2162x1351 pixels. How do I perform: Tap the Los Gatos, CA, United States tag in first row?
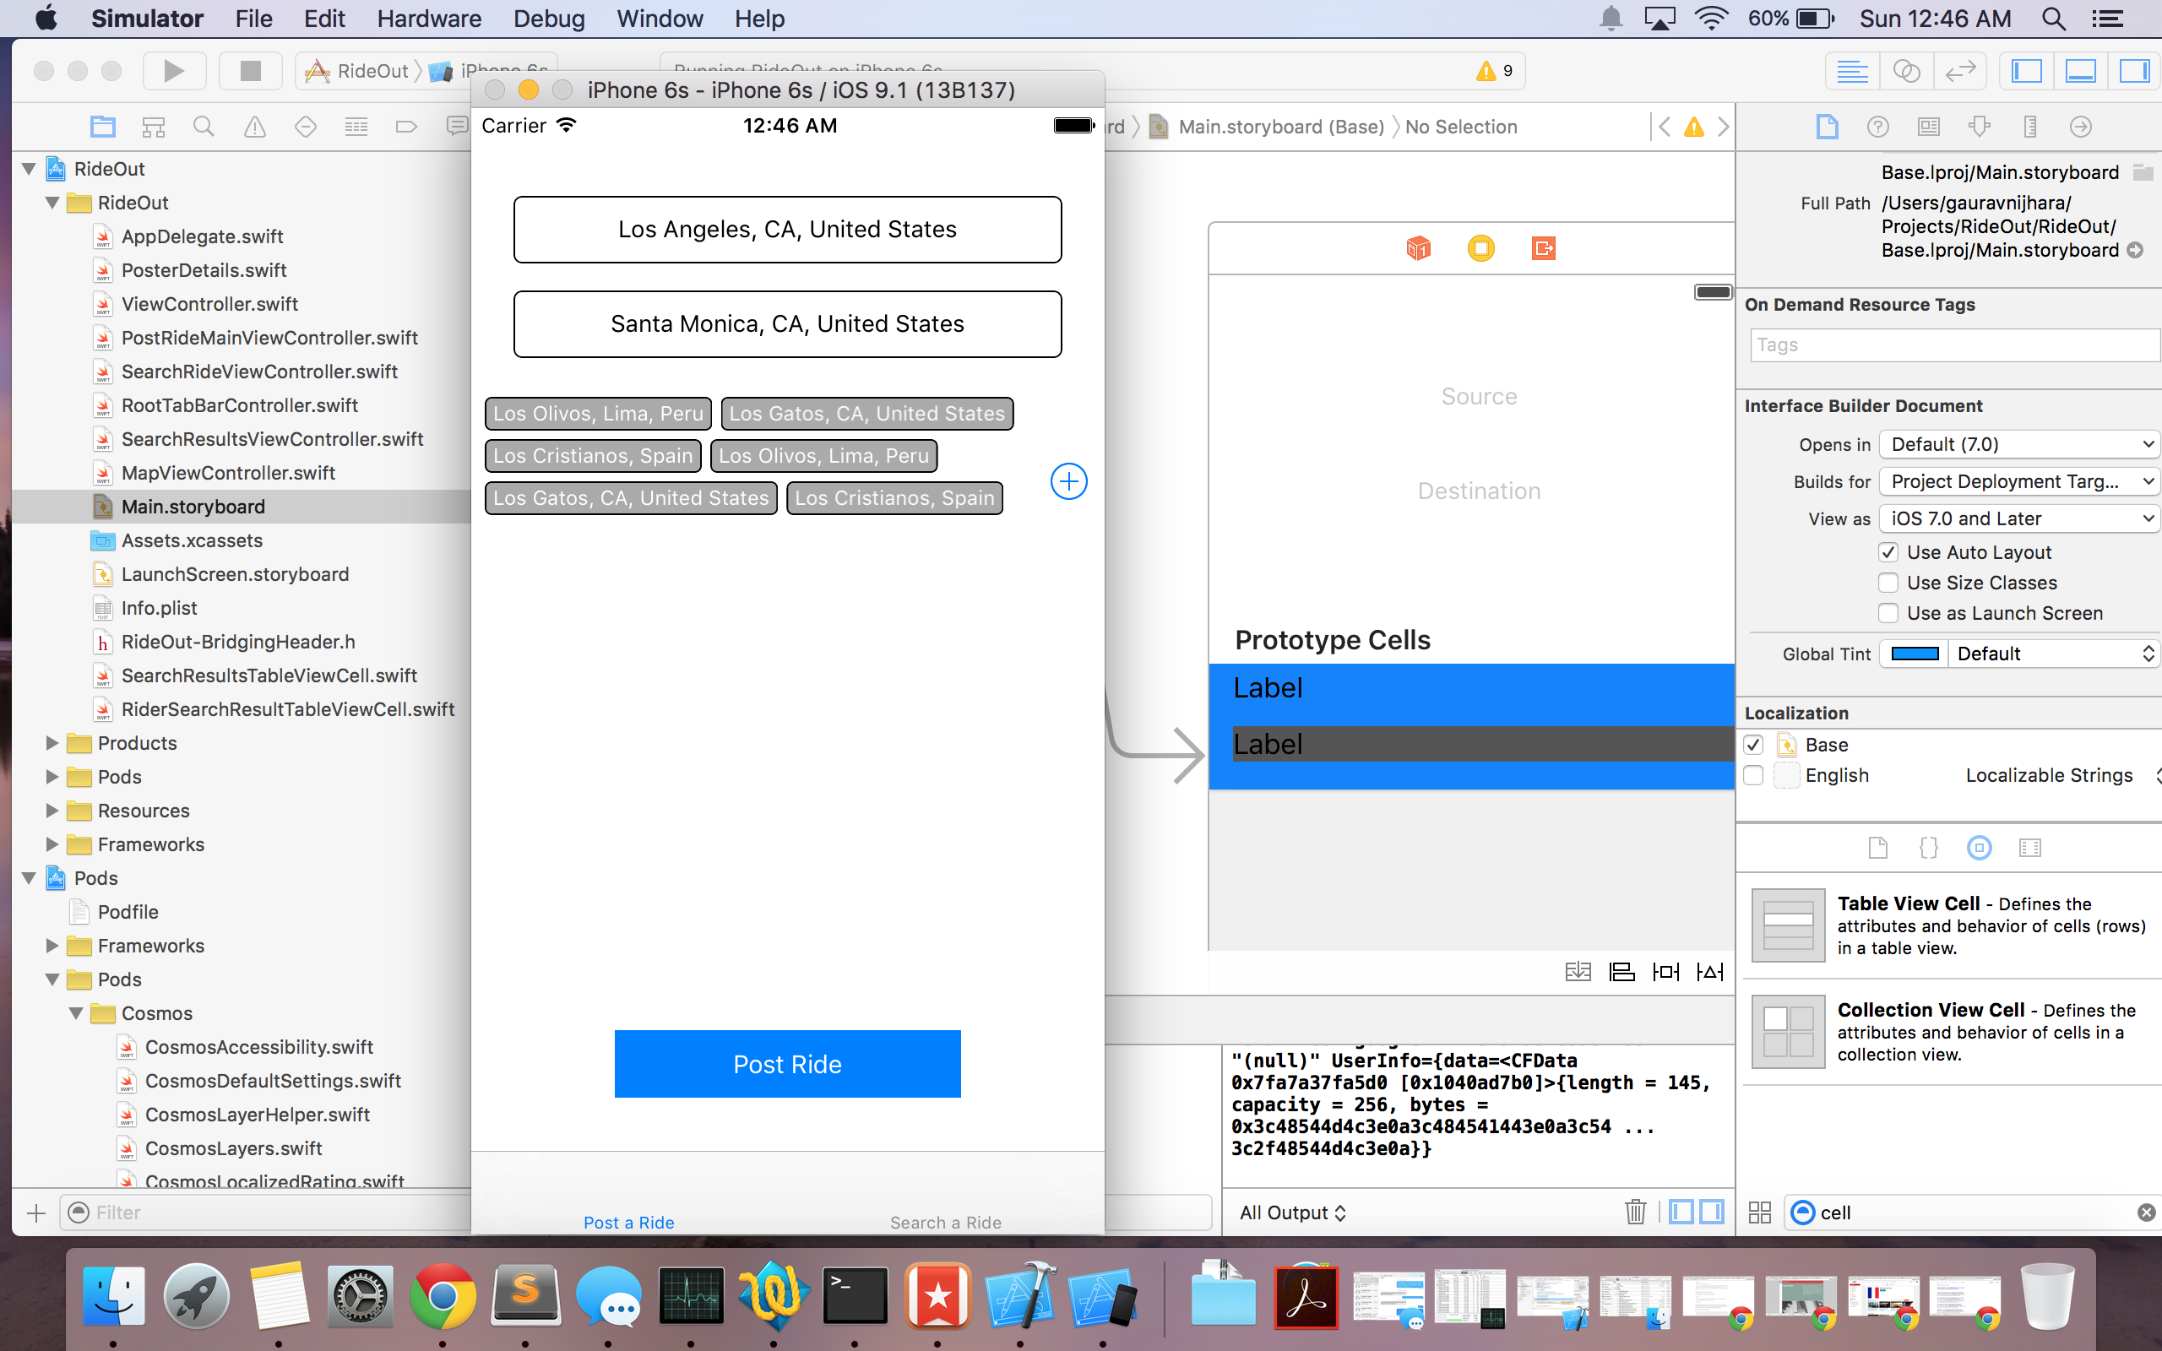tap(866, 414)
